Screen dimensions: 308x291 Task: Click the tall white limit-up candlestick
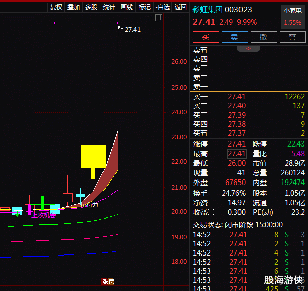(x=118, y=44)
